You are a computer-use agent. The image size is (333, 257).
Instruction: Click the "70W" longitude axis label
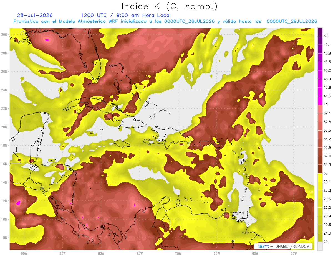tap(178, 253)
